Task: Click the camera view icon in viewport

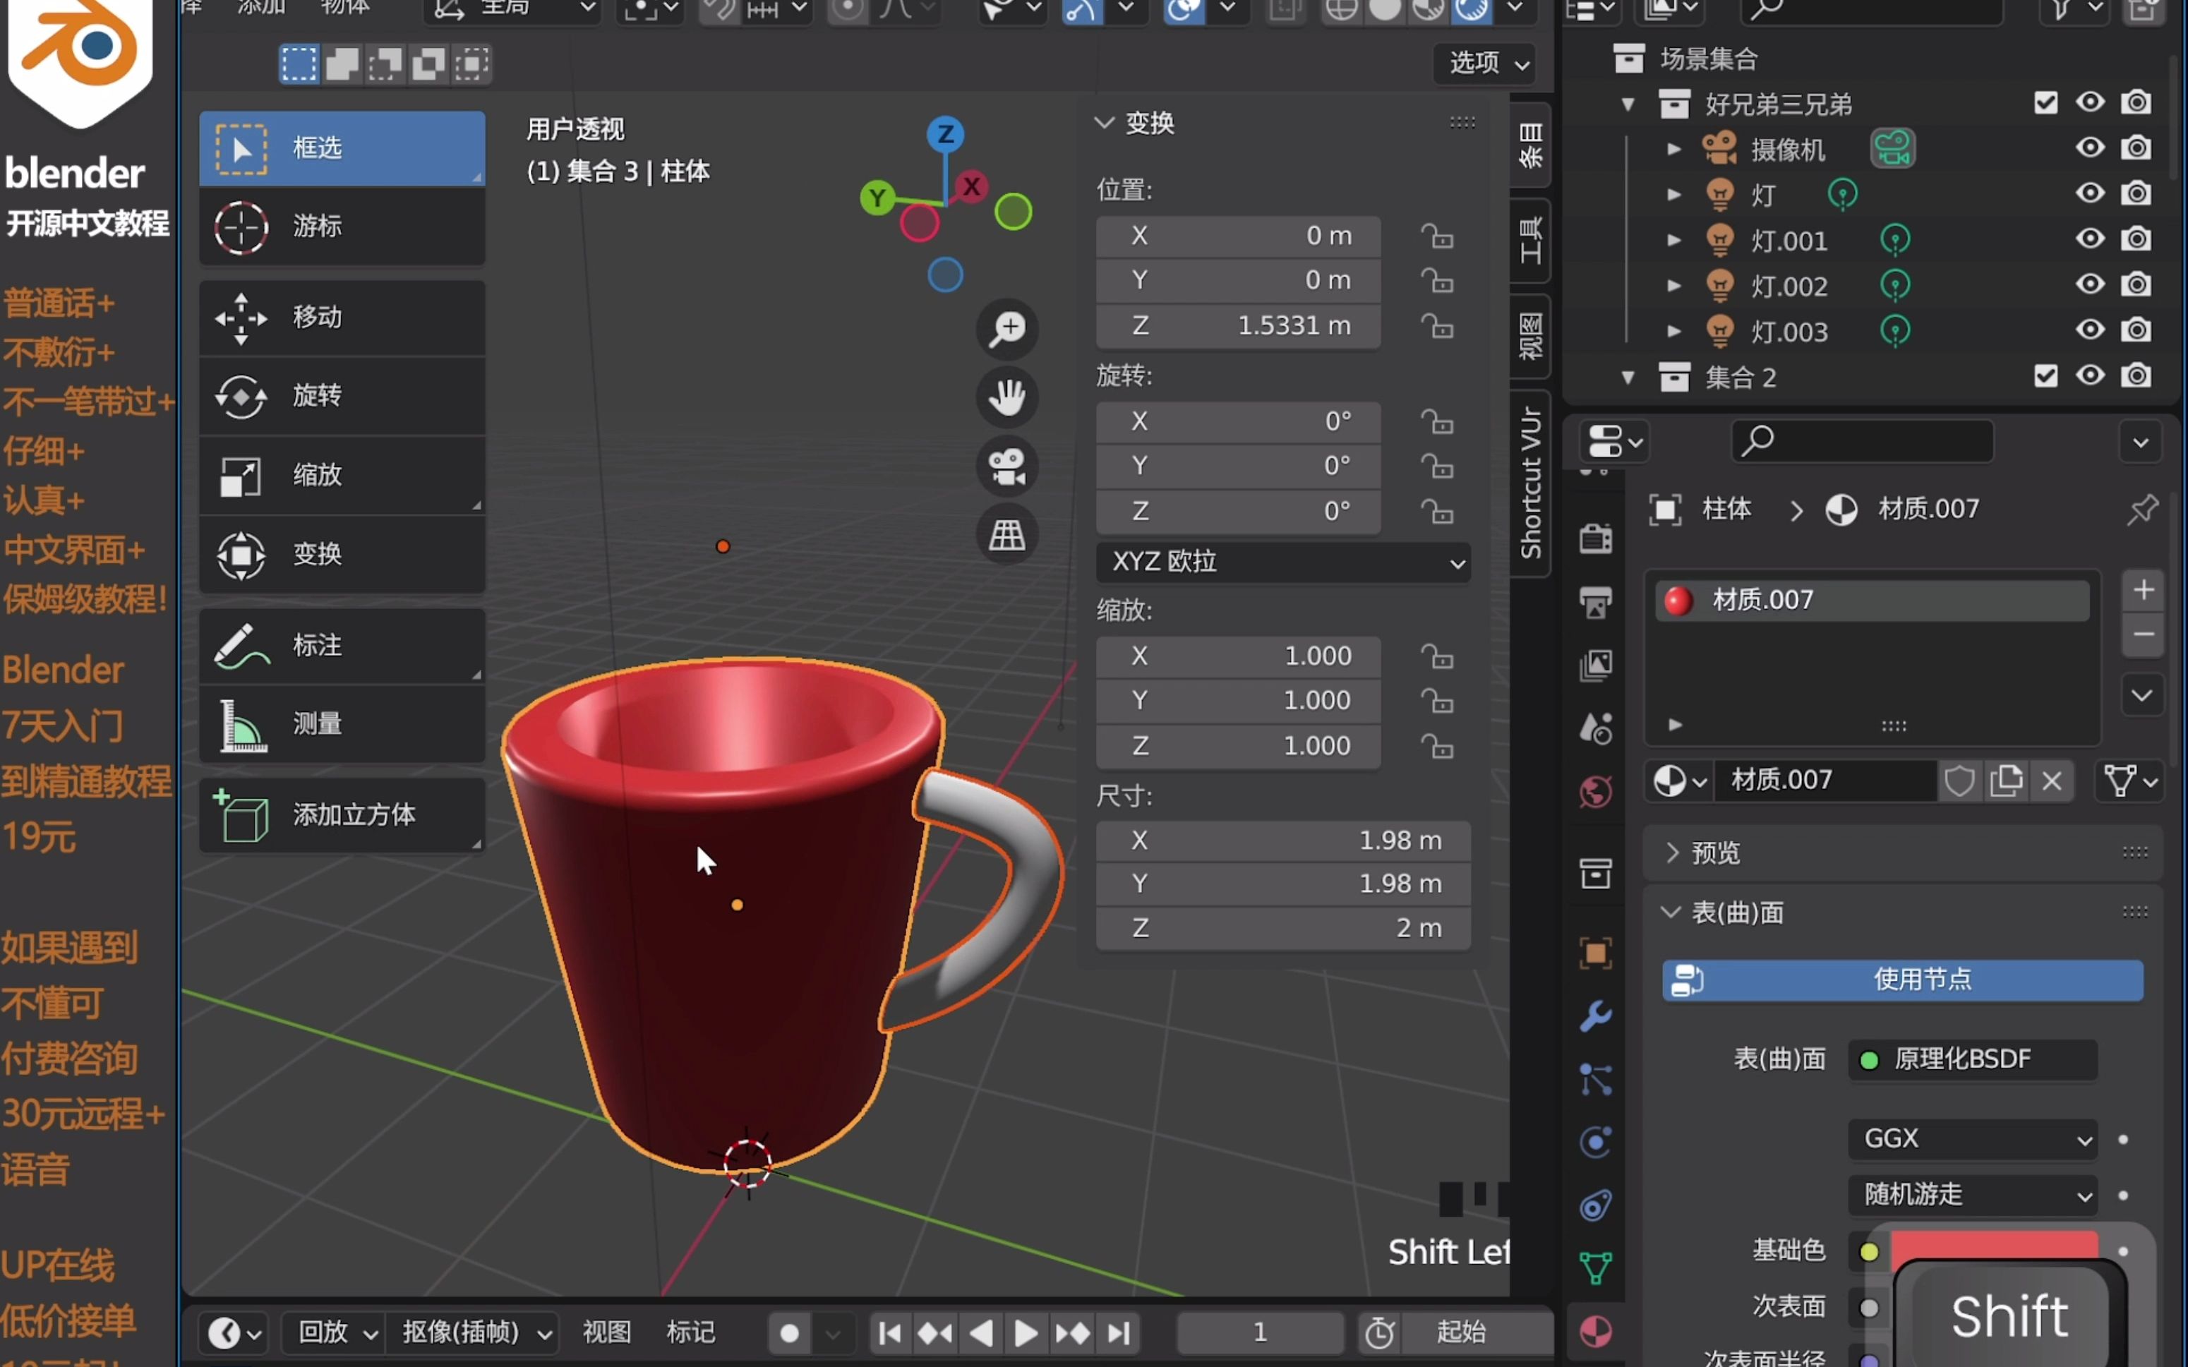Action: (x=1006, y=466)
